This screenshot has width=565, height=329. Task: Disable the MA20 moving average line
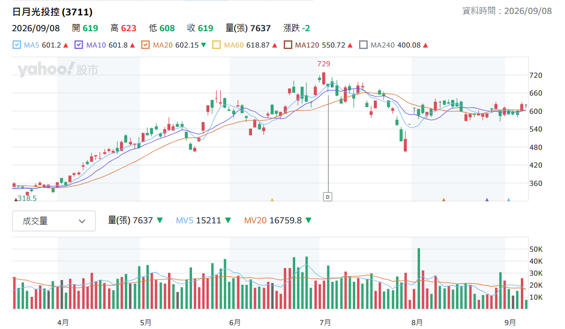[145, 45]
